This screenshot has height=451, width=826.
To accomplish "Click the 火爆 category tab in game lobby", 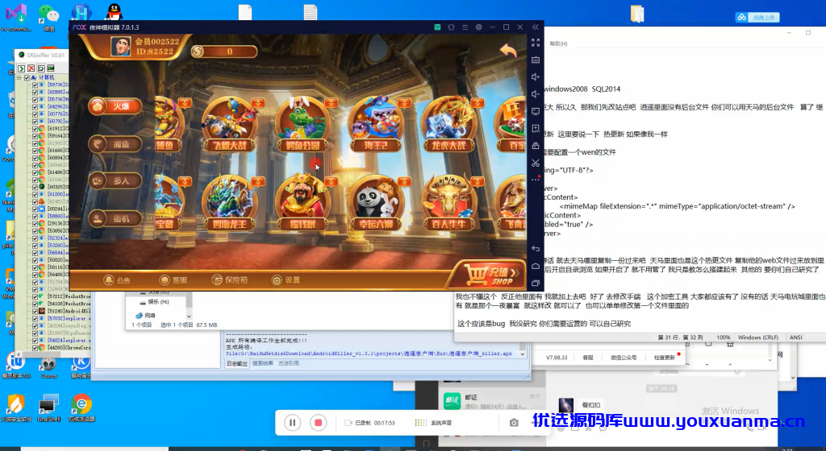I will [115, 106].
